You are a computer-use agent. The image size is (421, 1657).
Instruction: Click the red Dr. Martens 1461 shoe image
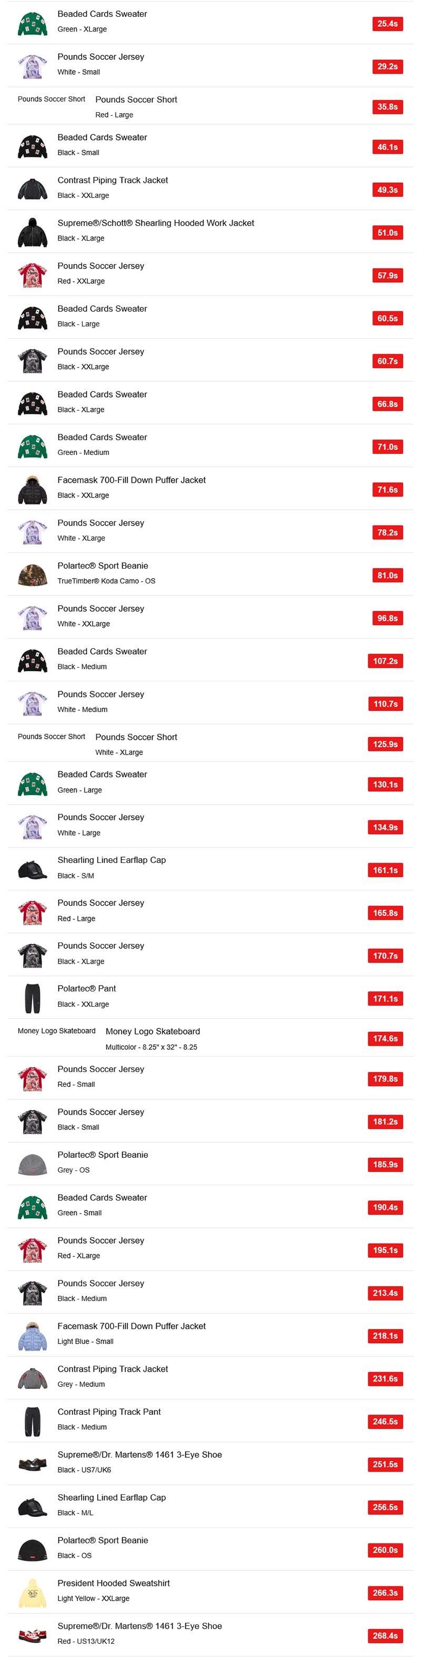tap(32, 1635)
